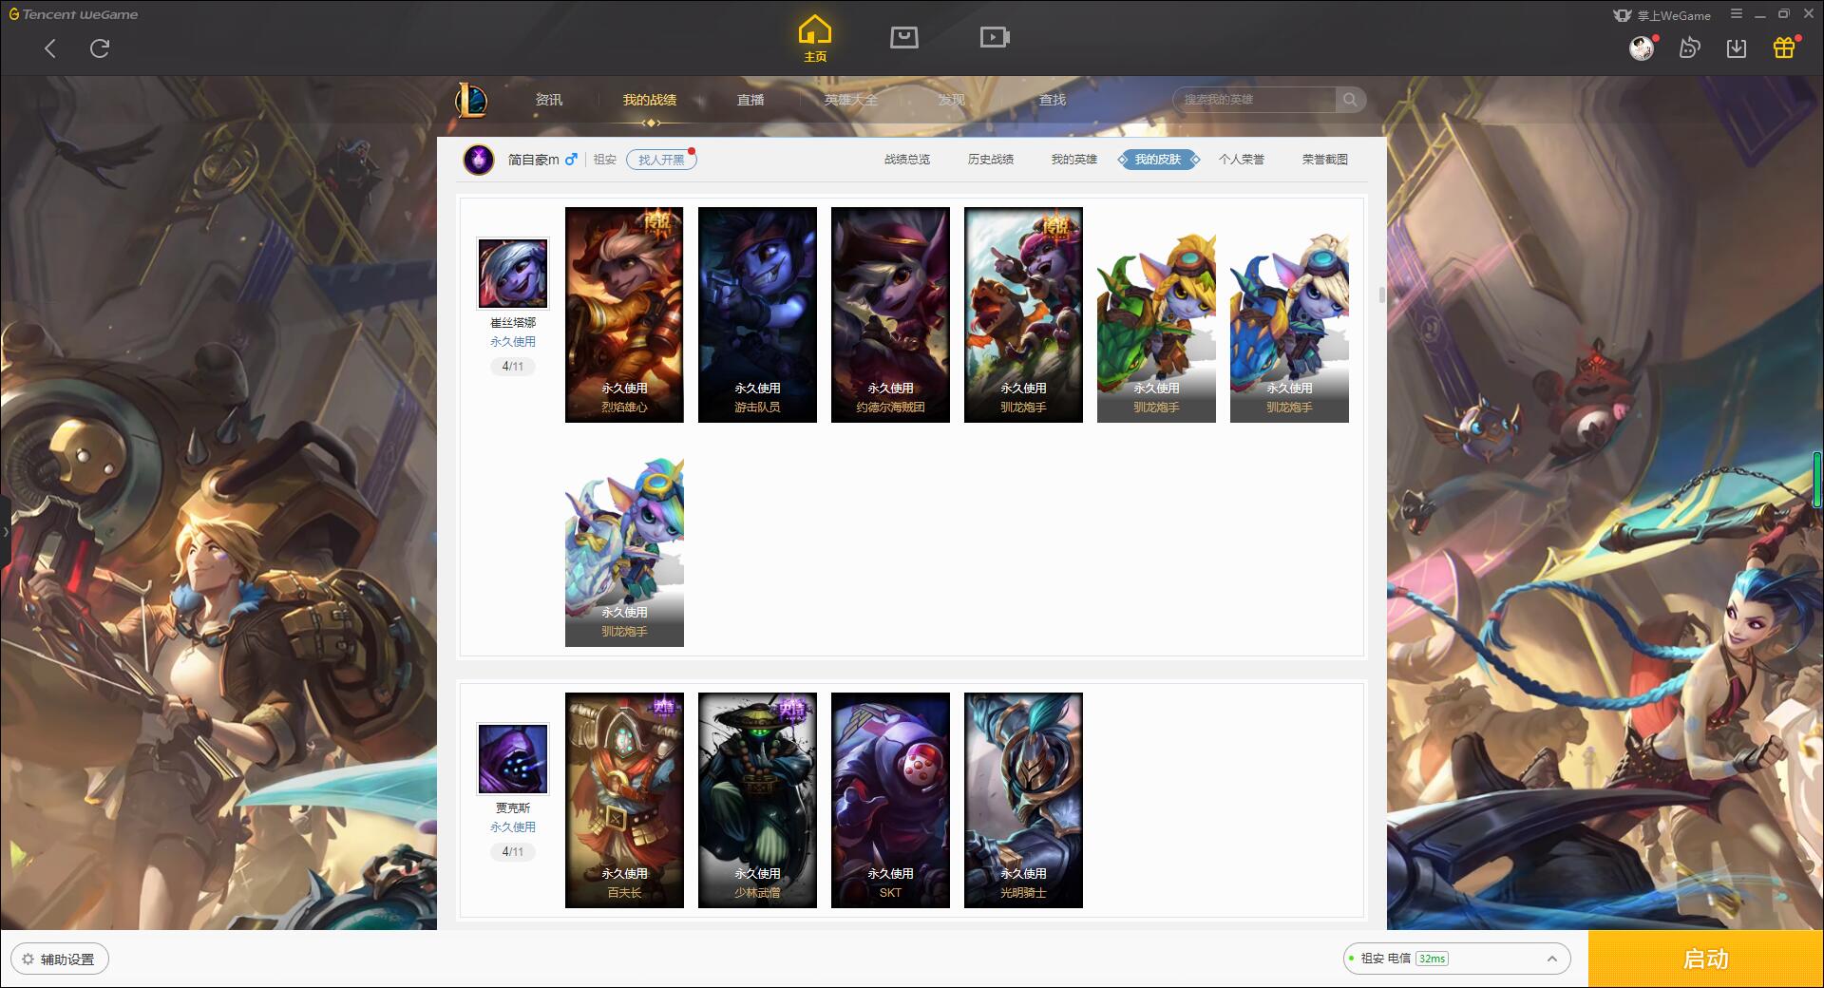
Task: Click the user avatar icon in title bar
Action: coord(1641,47)
